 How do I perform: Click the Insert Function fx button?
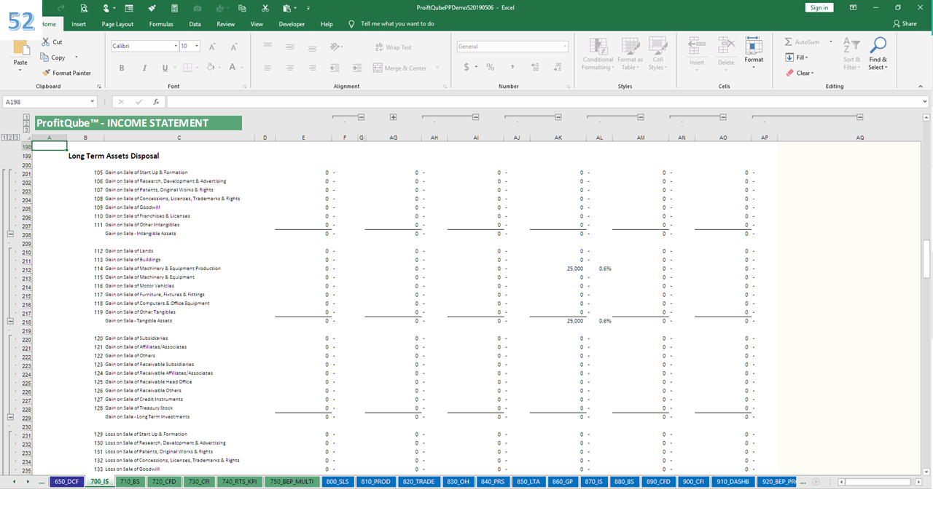[156, 102]
